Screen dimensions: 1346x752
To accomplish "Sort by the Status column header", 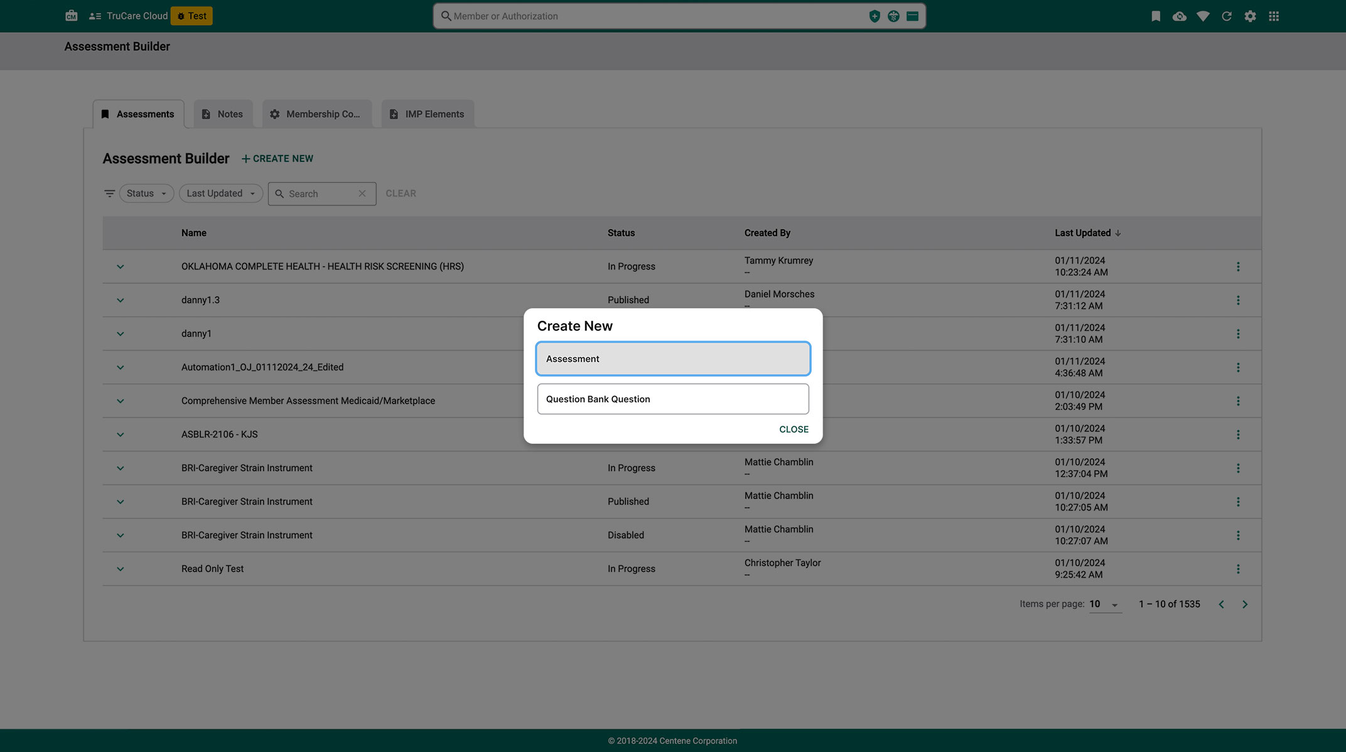I will coord(621,233).
